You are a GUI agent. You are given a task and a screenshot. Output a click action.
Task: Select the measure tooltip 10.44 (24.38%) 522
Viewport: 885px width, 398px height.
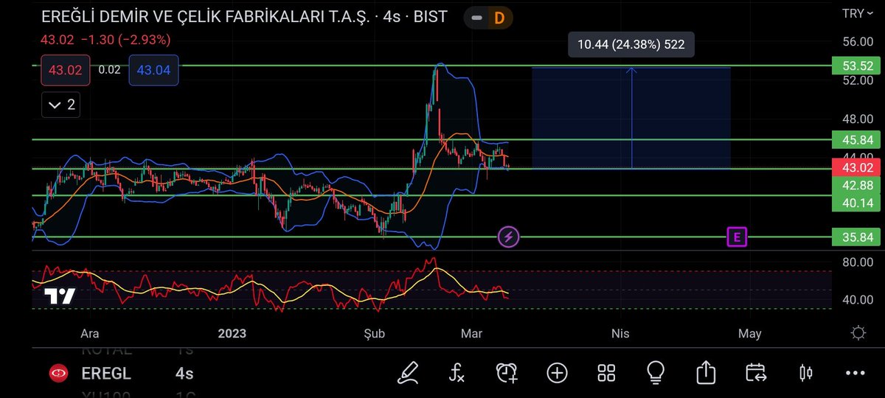[631, 45]
